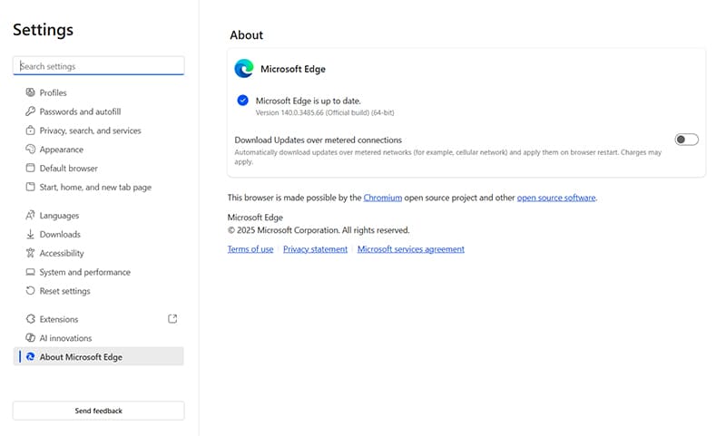Open Passwords and autofill settings
The width and height of the screenshot is (726, 436).
click(x=99, y=111)
